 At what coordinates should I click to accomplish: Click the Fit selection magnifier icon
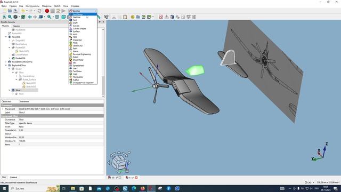10,17
